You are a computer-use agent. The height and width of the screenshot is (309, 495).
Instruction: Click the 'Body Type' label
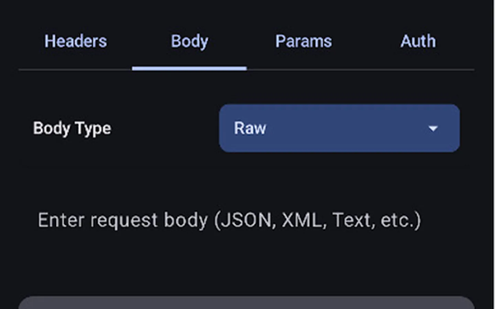pyautogui.click(x=72, y=128)
